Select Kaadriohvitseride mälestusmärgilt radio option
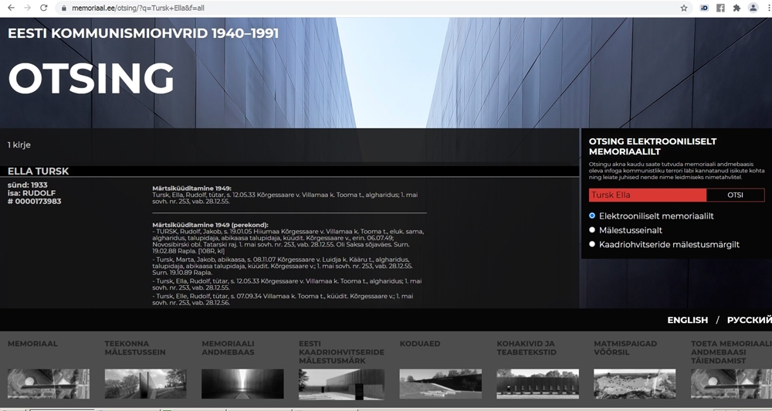 pos(593,244)
